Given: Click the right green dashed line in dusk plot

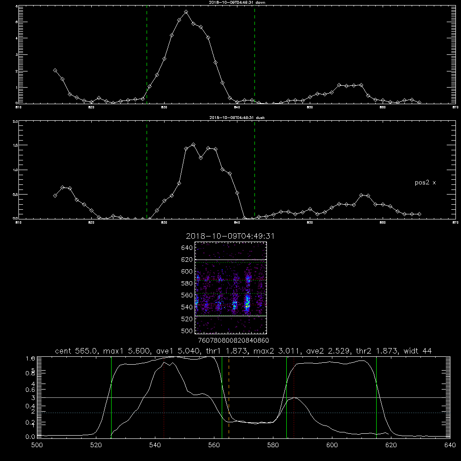Looking at the screenshot, I should [x=254, y=170].
